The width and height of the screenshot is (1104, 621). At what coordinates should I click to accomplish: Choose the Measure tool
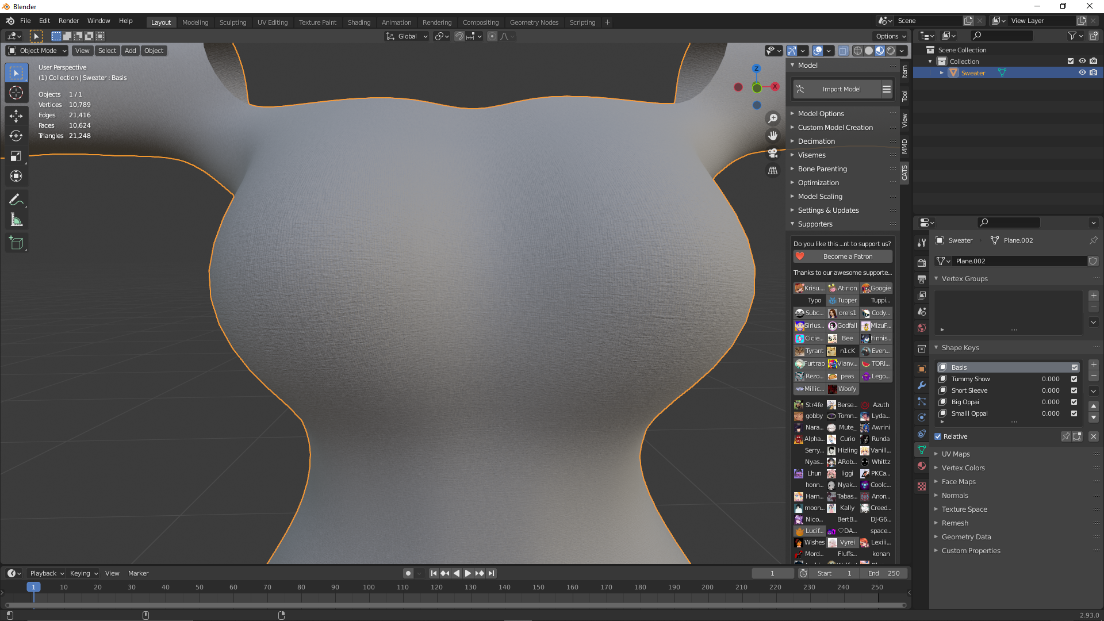16,220
